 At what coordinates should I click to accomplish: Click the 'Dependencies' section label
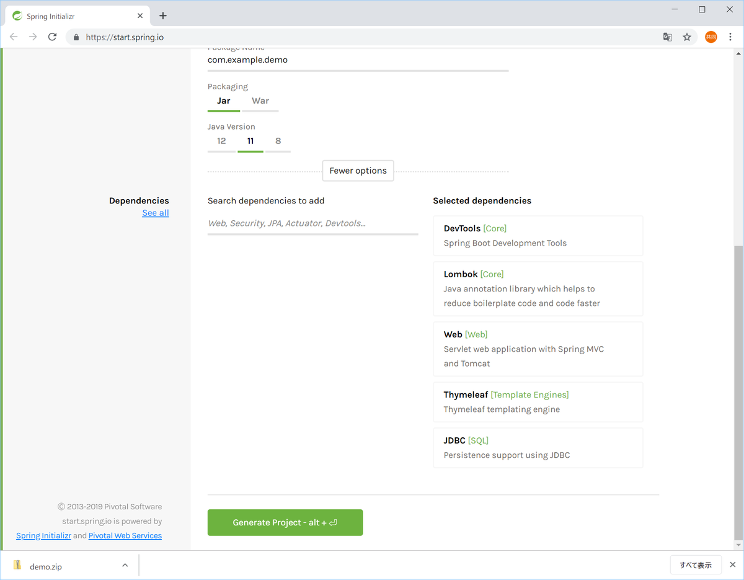(139, 201)
